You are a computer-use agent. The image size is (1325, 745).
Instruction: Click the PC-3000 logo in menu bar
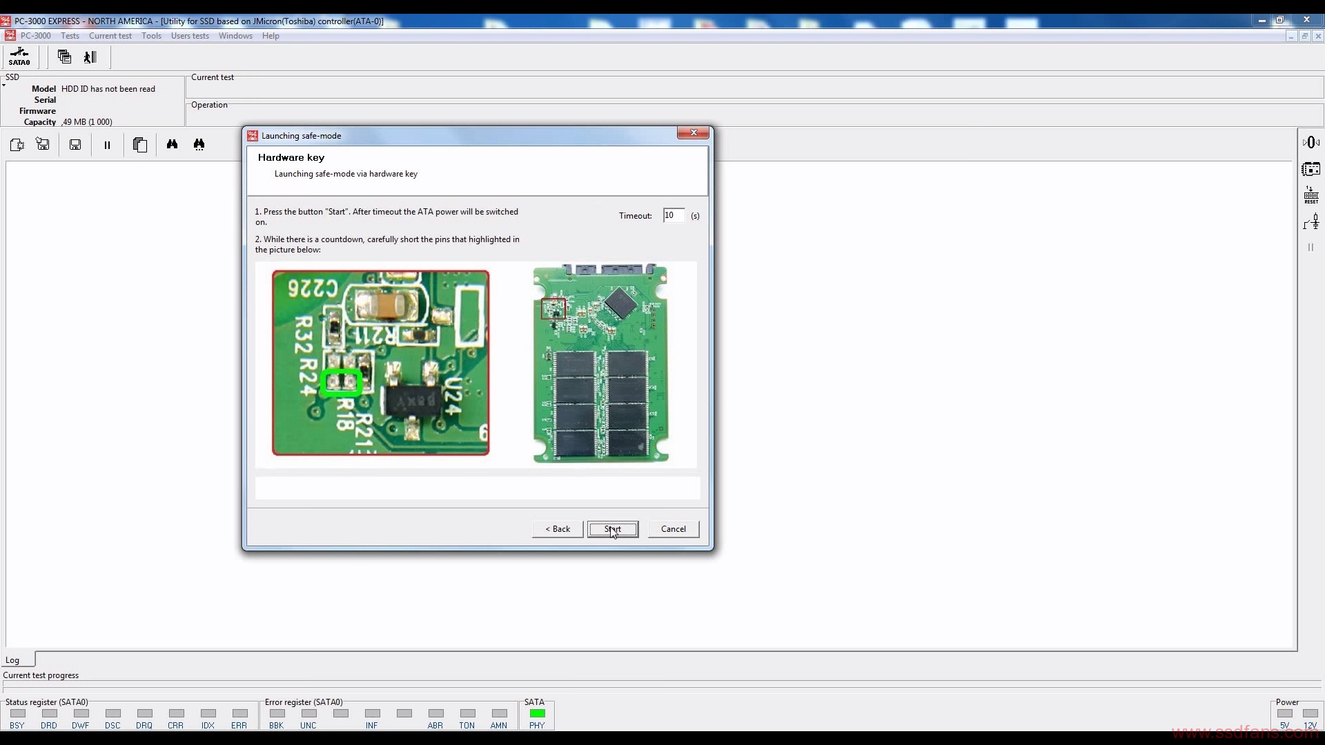click(10, 36)
